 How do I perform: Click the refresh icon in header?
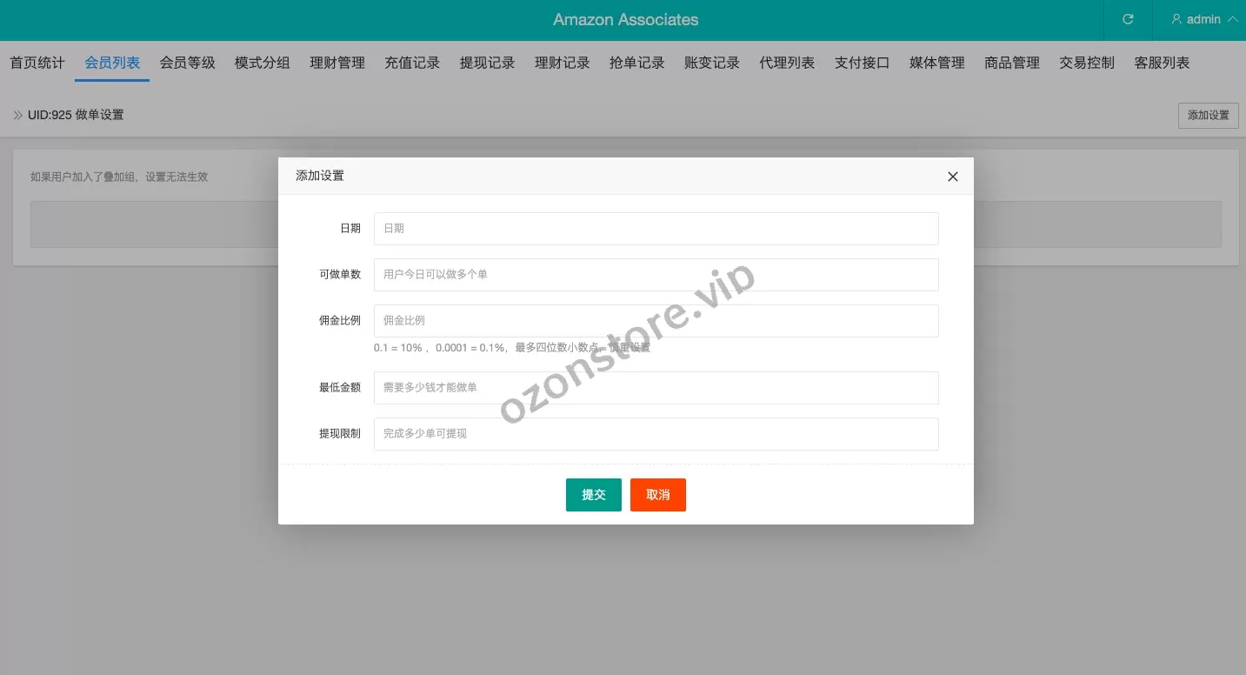click(1128, 19)
